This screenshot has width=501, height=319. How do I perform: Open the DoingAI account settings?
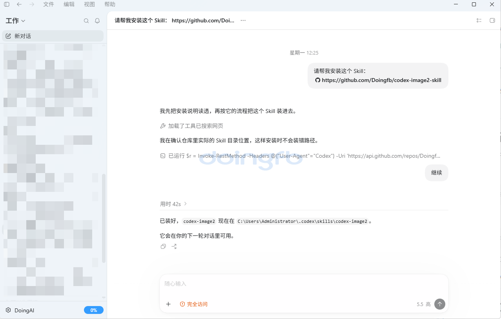[x=20, y=310]
